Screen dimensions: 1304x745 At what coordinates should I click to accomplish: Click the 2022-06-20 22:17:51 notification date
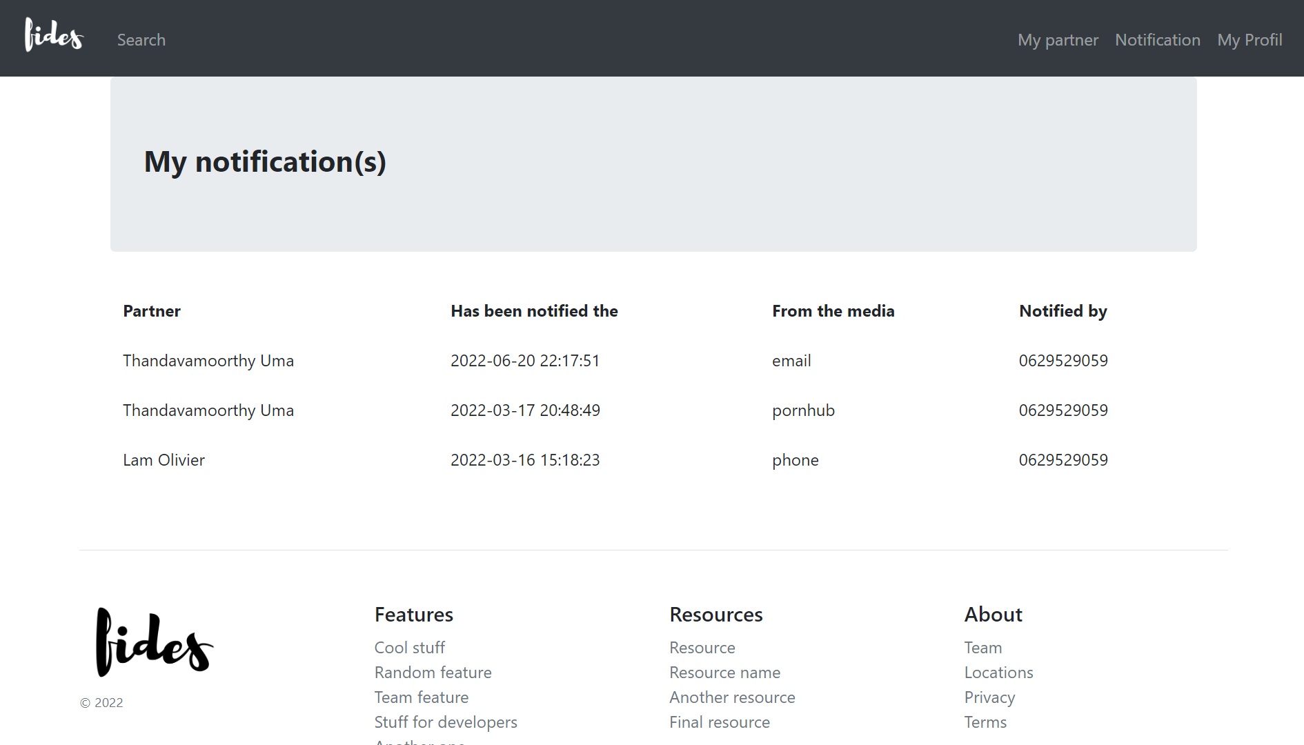[524, 361]
